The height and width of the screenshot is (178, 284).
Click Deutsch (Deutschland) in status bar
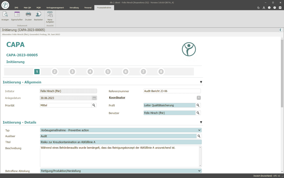(x=262, y=176)
